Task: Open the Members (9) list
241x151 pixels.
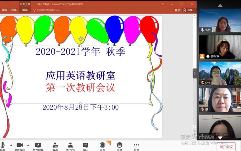Action: (x=70, y=145)
